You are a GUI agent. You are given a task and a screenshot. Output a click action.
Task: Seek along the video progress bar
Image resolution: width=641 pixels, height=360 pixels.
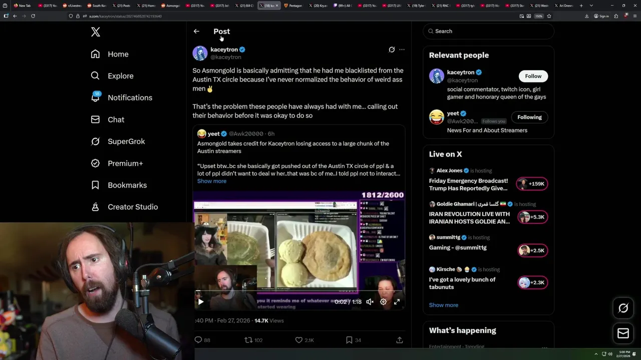tap(299, 290)
